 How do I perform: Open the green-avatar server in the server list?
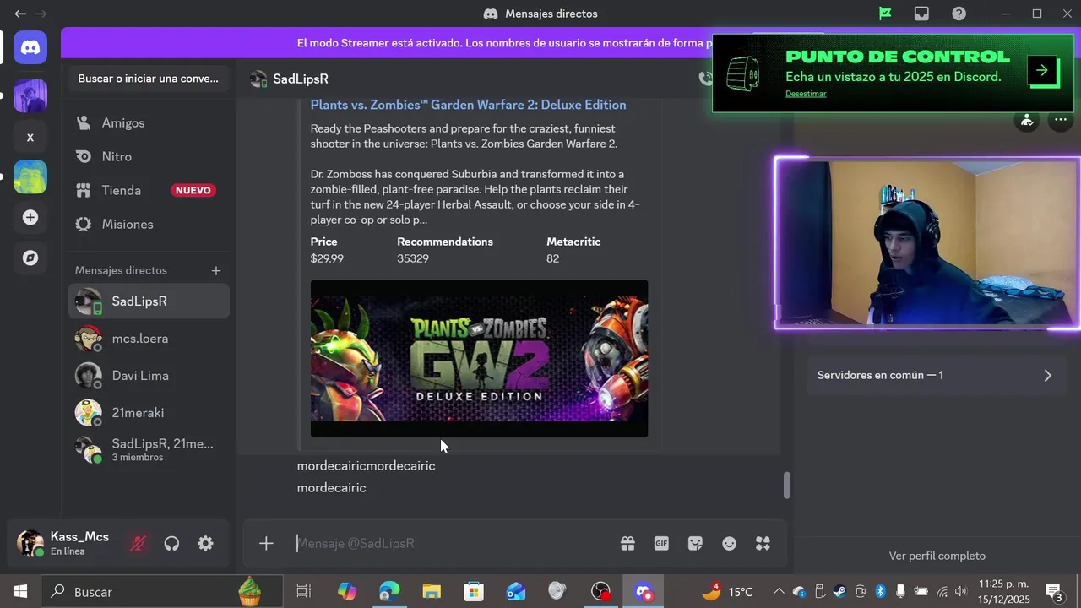(30, 177)
